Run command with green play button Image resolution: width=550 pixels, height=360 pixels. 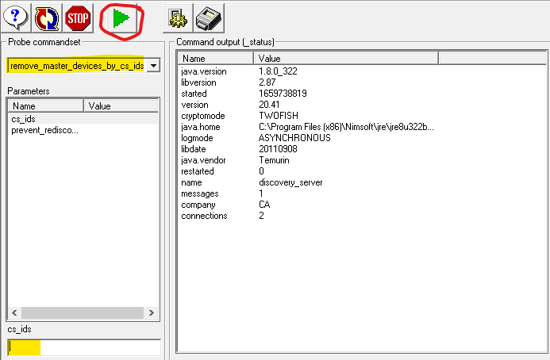(121, 17)
